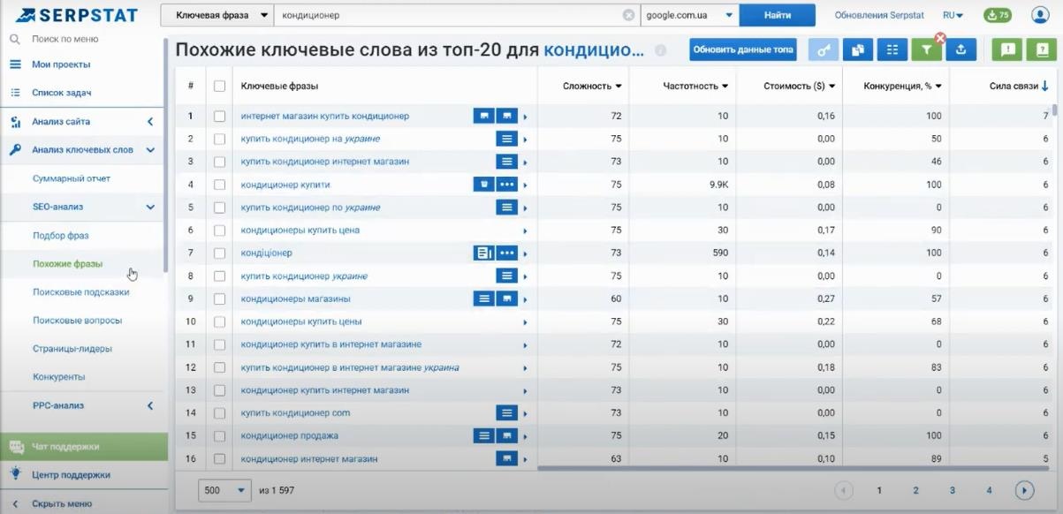The image size is (1063, 514).
Task: Click list icon in 'купить кондиционер на украине' row
Action: point(506,139)
